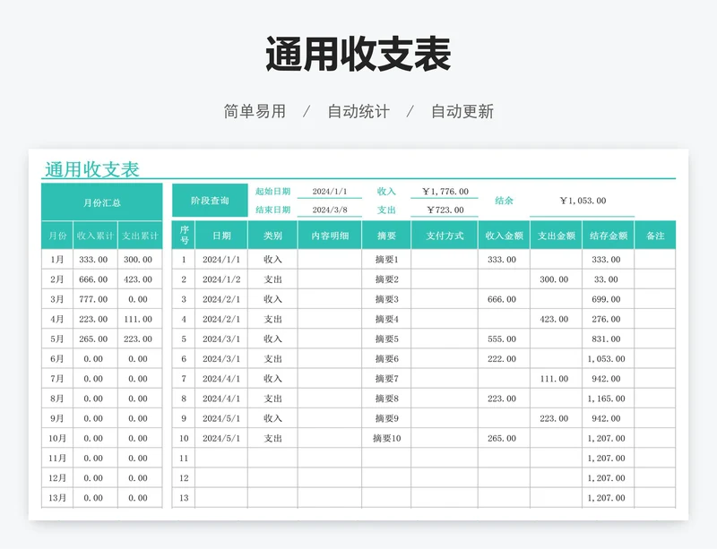Select the 摘要1 cell
Screen dimensions: 717x549
pos(386,260)
